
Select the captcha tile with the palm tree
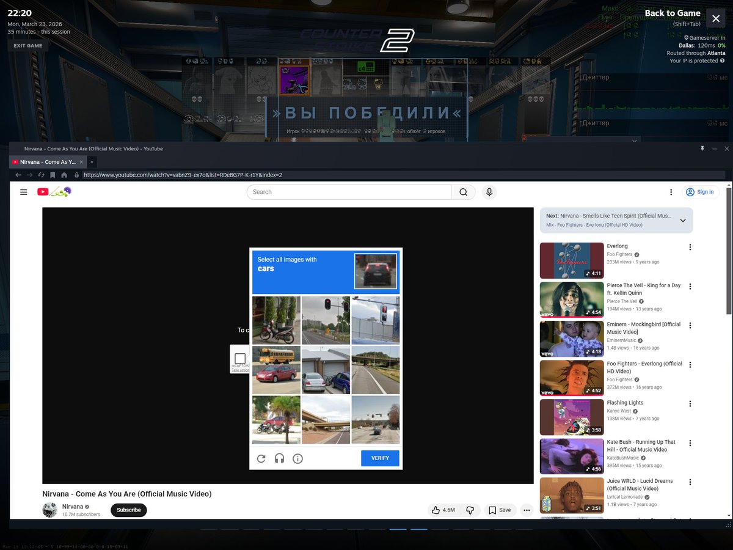pos(276,419)
